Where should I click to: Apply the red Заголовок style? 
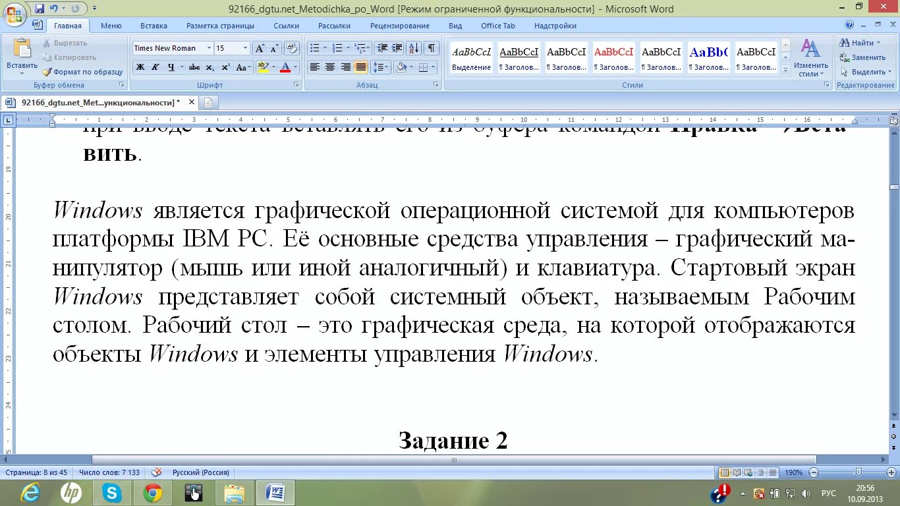(x=613, y=58)
